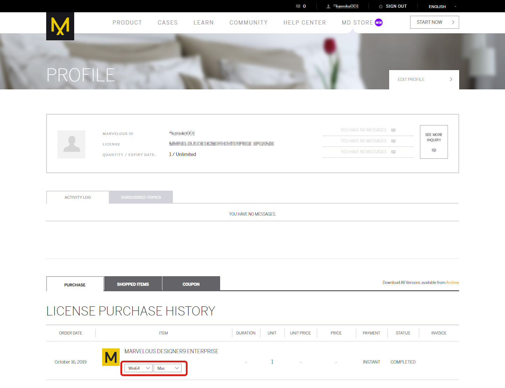505x388 pixels.
Task: Open the Community menu
Action: click(x=248, y=22)
